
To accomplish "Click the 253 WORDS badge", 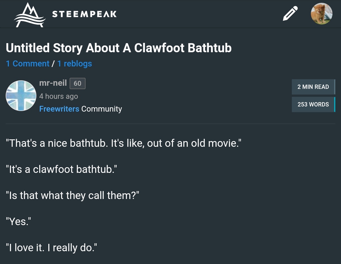I will point(313,104).
